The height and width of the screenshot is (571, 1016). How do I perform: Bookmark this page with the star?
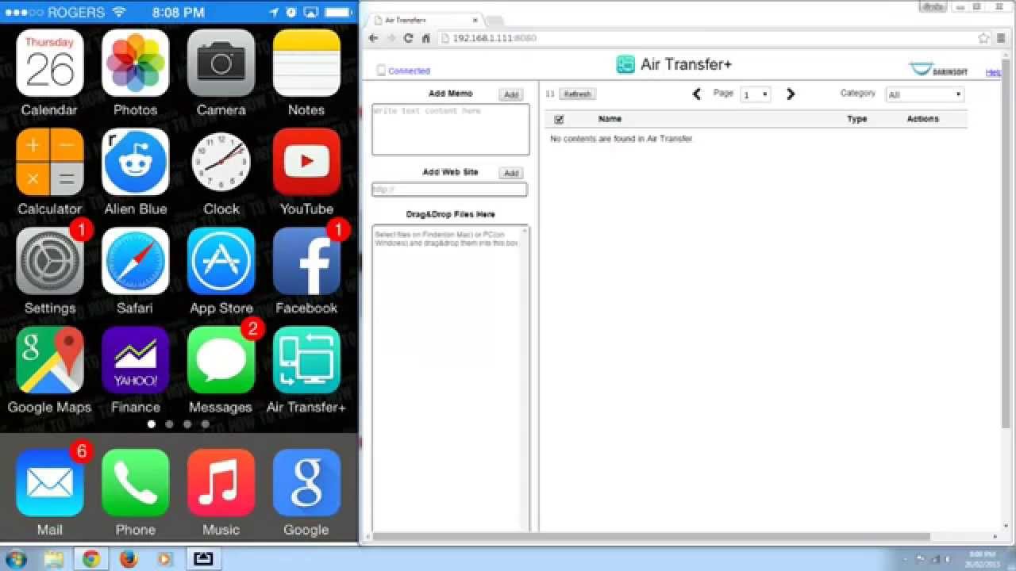(x=983, y=38)
